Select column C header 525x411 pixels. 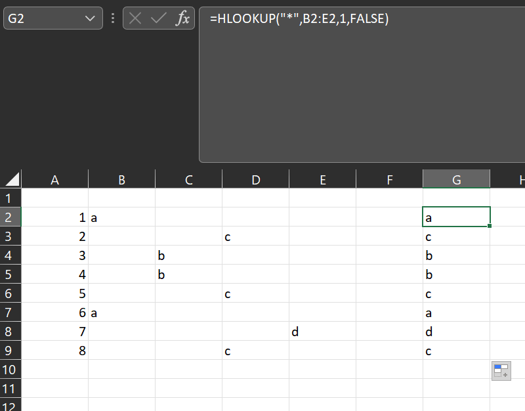pyautogui.click(x=189, y=180)
